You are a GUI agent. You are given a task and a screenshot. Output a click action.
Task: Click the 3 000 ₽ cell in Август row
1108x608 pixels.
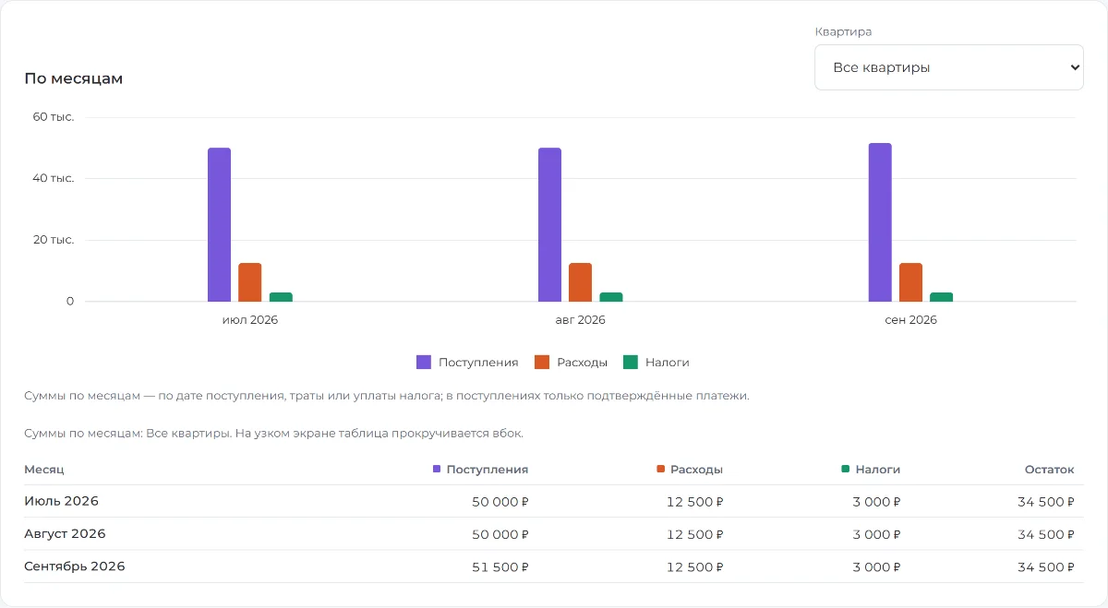click(876, 534)
